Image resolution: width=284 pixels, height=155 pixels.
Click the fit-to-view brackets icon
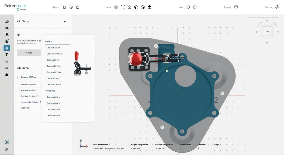click(123, 7)
